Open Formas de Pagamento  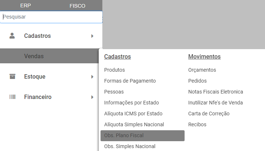coord(130,81)
